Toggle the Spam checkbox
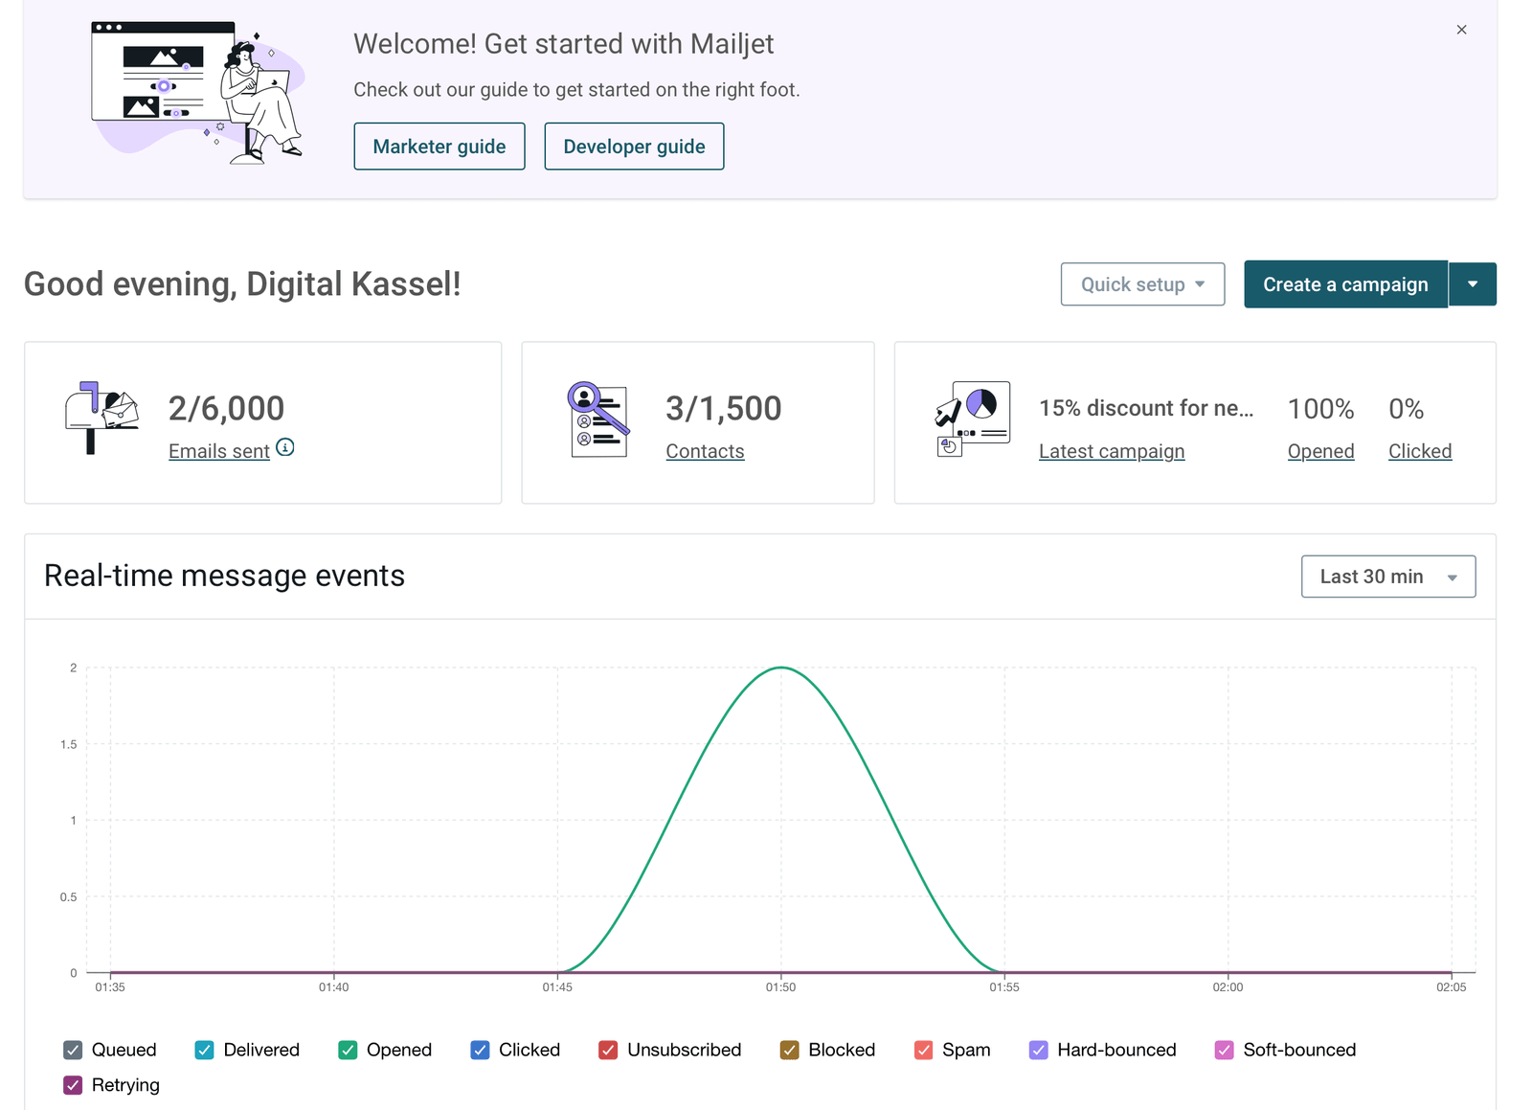The width and height of the screenshot is (1532, 1110). coord(923,1050)
